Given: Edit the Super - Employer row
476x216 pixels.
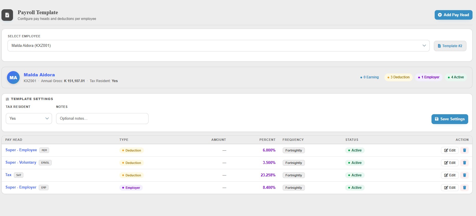Looking at the screenshot, I should click(450, 188).
